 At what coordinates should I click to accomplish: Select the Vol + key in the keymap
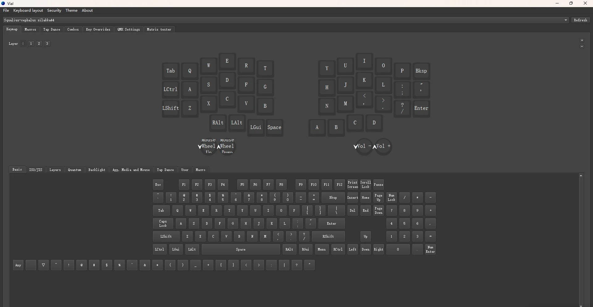[383, 147]
